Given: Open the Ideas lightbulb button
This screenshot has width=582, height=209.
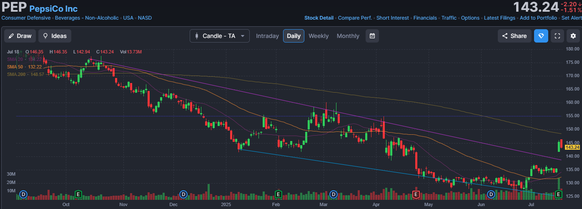Looking at the screenshot, I should click(55, 36).
